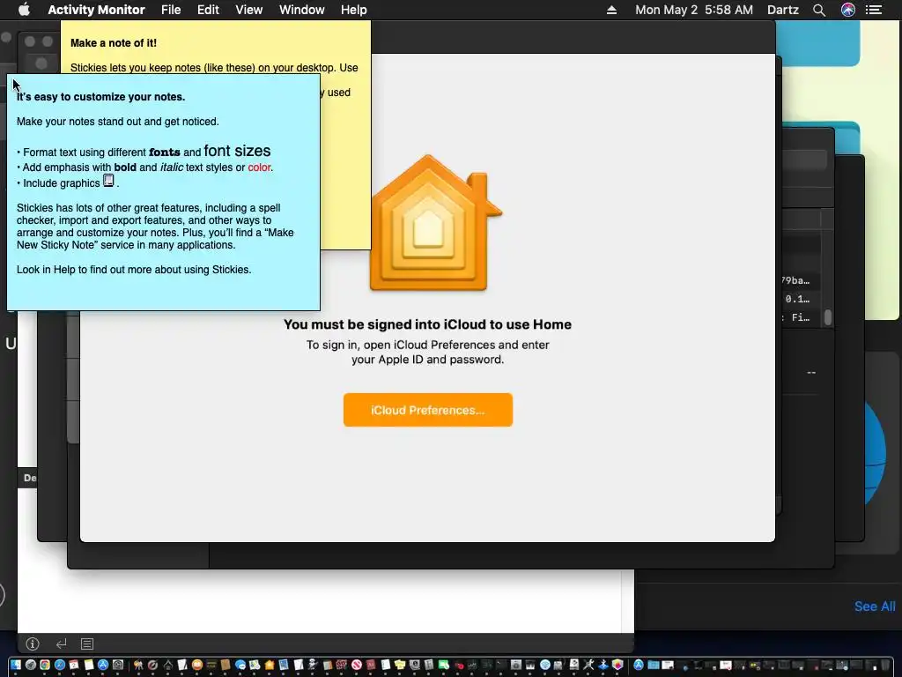Open Finder from the Dock

(x=16, y=665)
